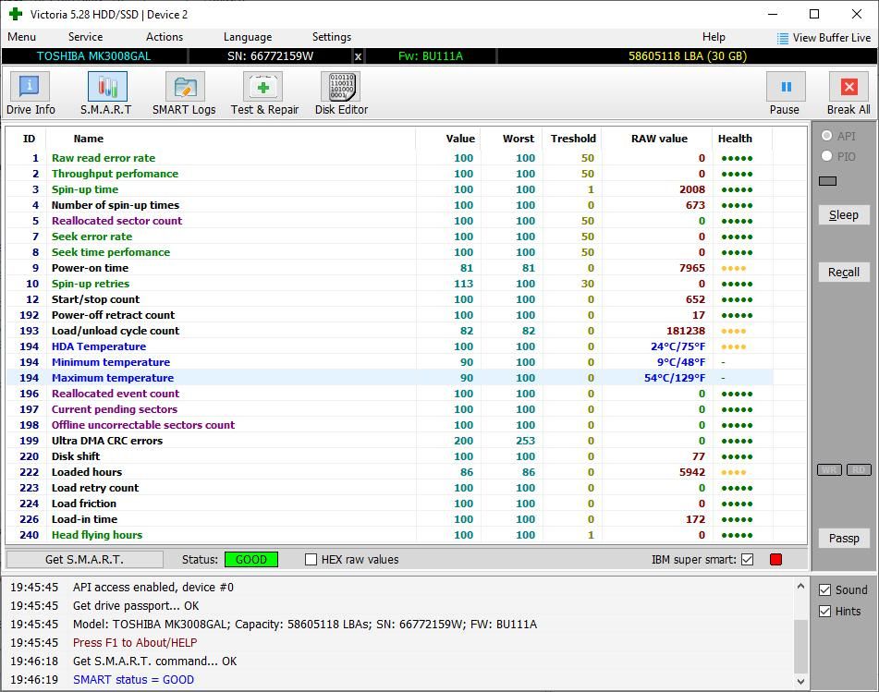The width and height of the screenshot is (879, 692).
Task: Click the Sleep button
Action: tap(844, 214)
